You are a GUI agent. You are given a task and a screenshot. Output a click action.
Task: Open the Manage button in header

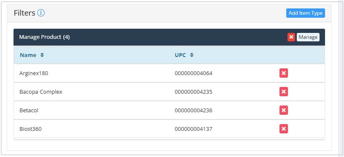(308, 37)
